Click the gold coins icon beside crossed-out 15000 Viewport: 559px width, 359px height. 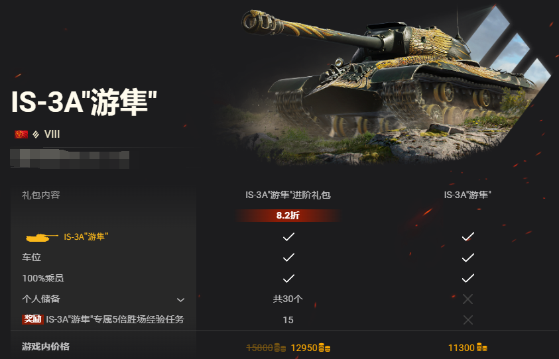tap(280, 348)
